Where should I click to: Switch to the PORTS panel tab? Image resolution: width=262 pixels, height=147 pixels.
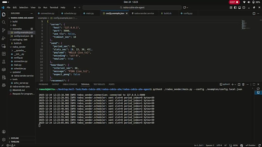coord(111,84)
